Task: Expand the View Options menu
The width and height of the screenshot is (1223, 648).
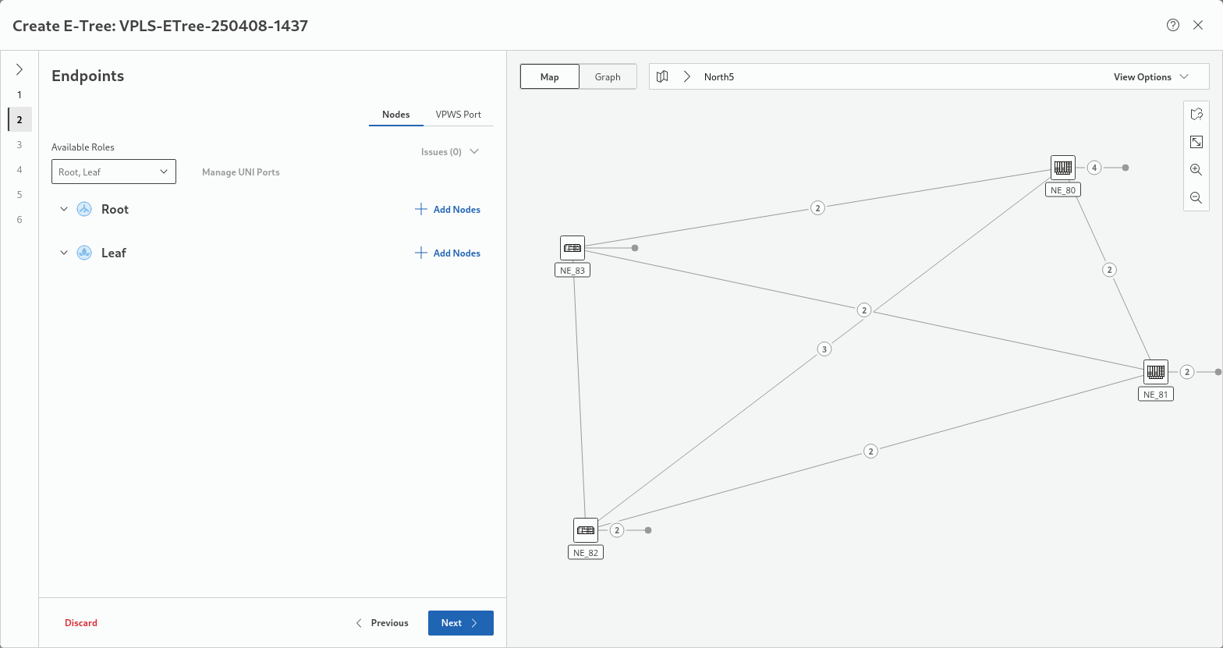Action: point(1150,76)
